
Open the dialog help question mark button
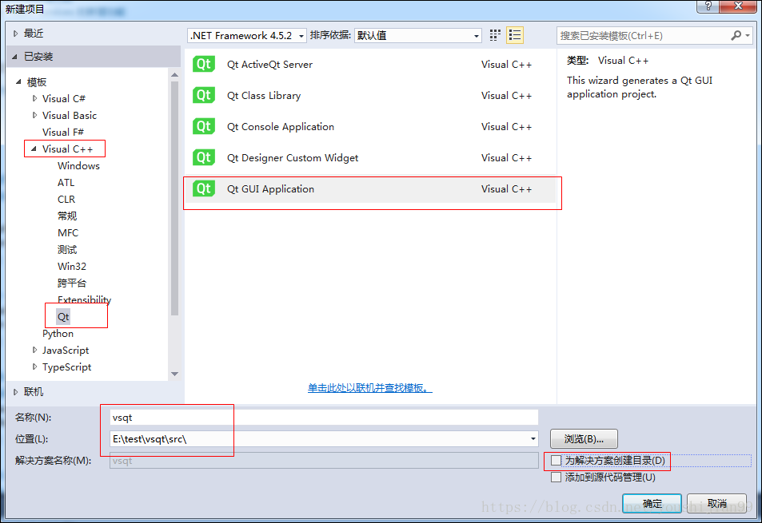click(708, 6)
